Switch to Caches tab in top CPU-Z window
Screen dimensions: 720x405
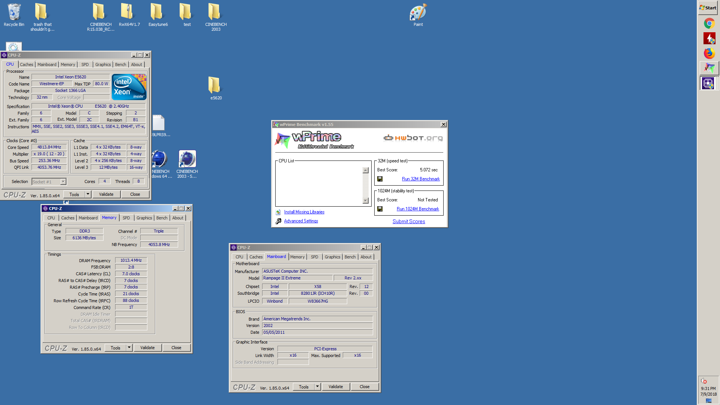pyautogui.click(x=27, y=64)
